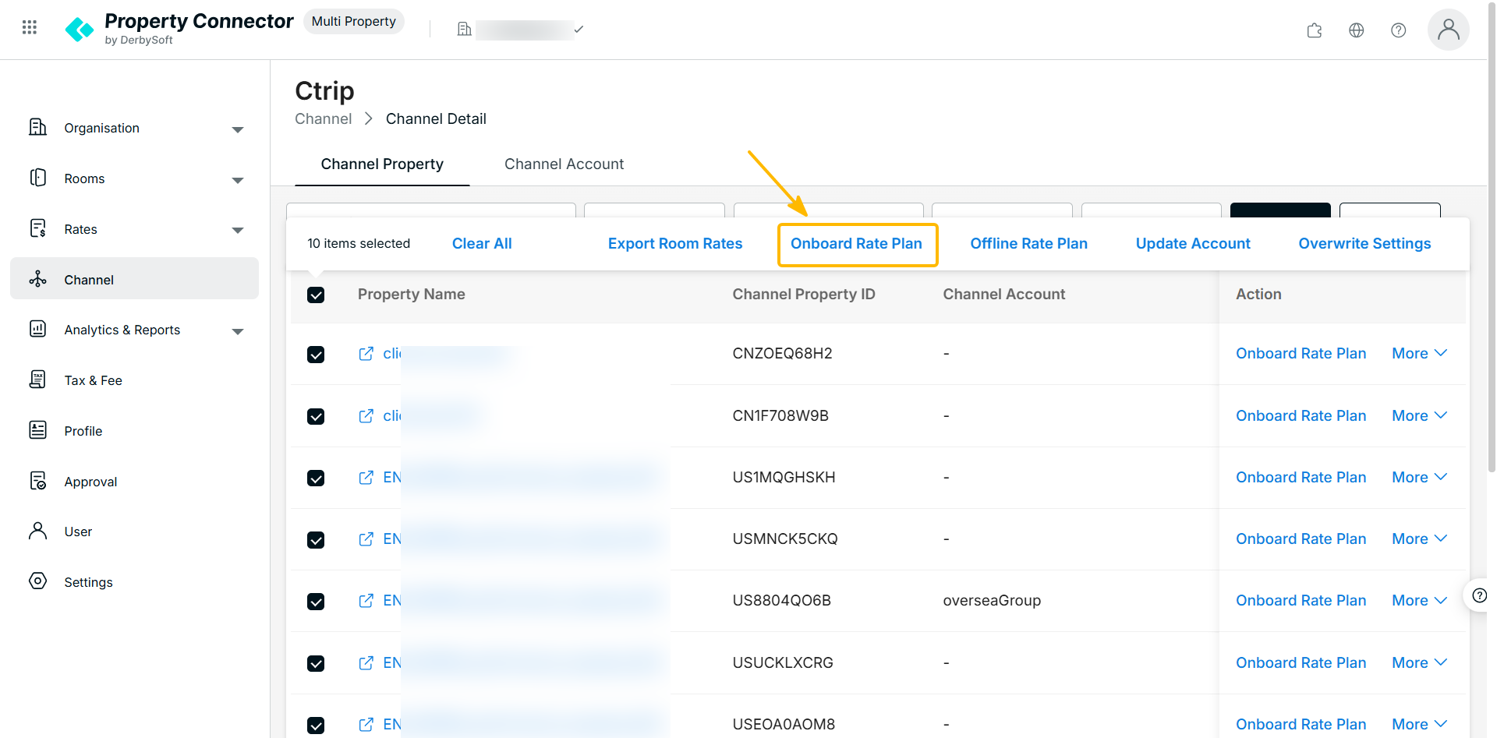Open the property selector dropdown in header

pyautogui.click(x=520, y=30)
